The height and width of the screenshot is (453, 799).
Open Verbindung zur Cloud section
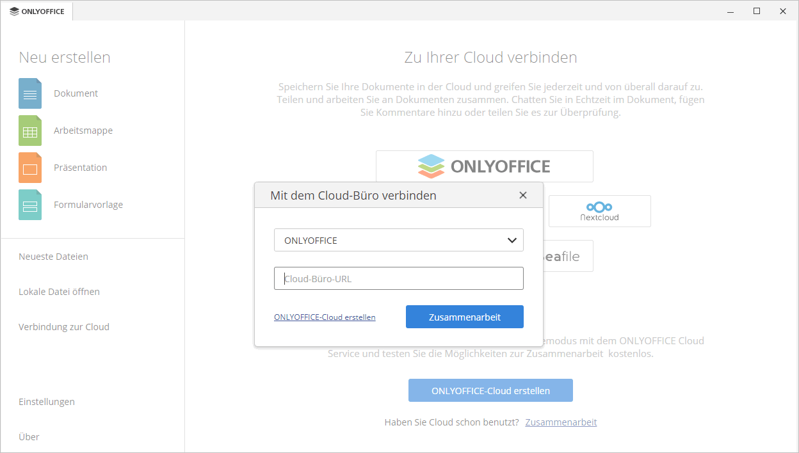click(64, 327)
